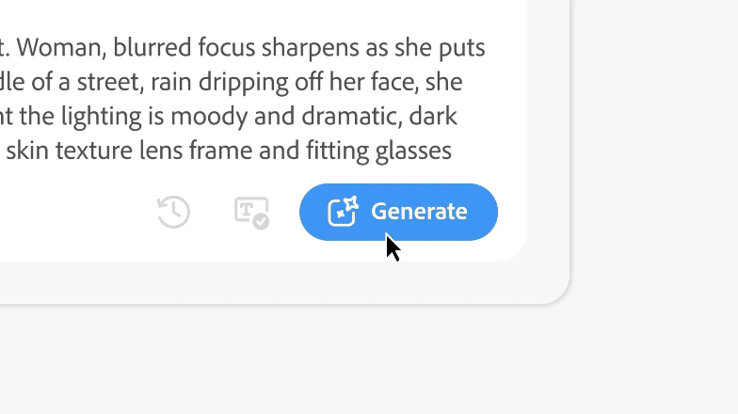
Task: Open the prompt history clock icon
Action: (x=173, y=212)
